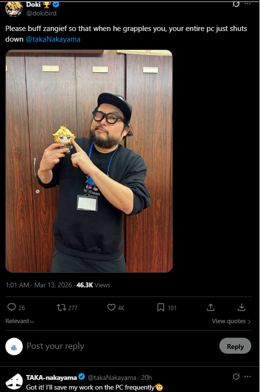Open more options on Doki's post
This screenshot has height=392, width=260.
pyautogui.click(x=247, y=4)
